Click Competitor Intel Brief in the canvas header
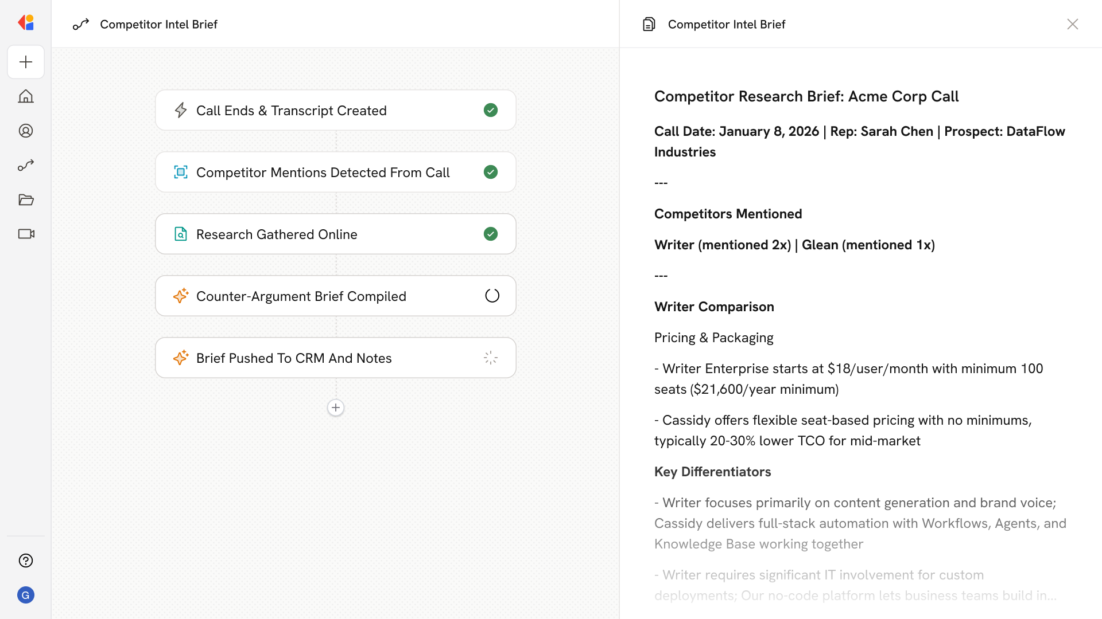The width and height of the screenshot is (1102, 619). [x=159, y=24]
